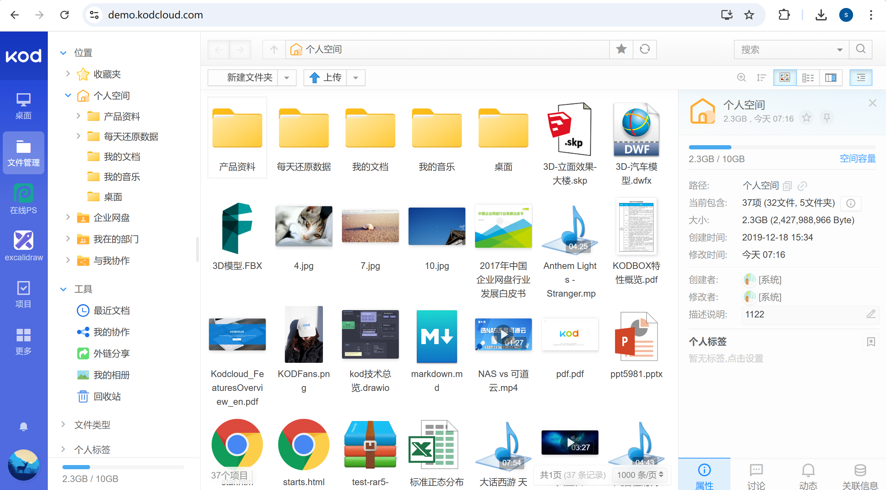This screenshot has height=490, width=886.
Task: Switch to split column view mode
Action: (831, 77)
